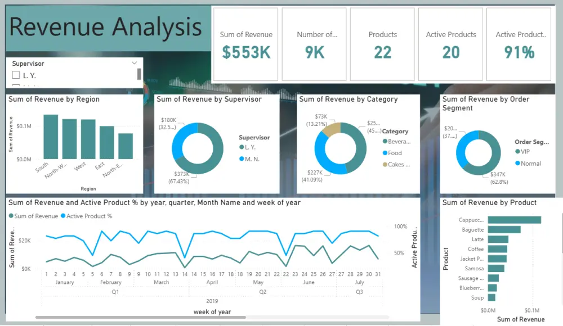The image size is (563, 326).
Task: Click the 91% Active Product KPI card
Action: [x=519, y=43]
